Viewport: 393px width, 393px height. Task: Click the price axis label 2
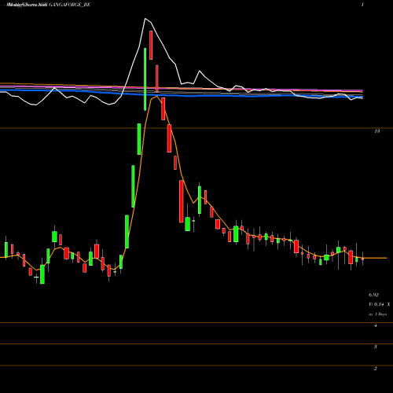click(376, 369)
